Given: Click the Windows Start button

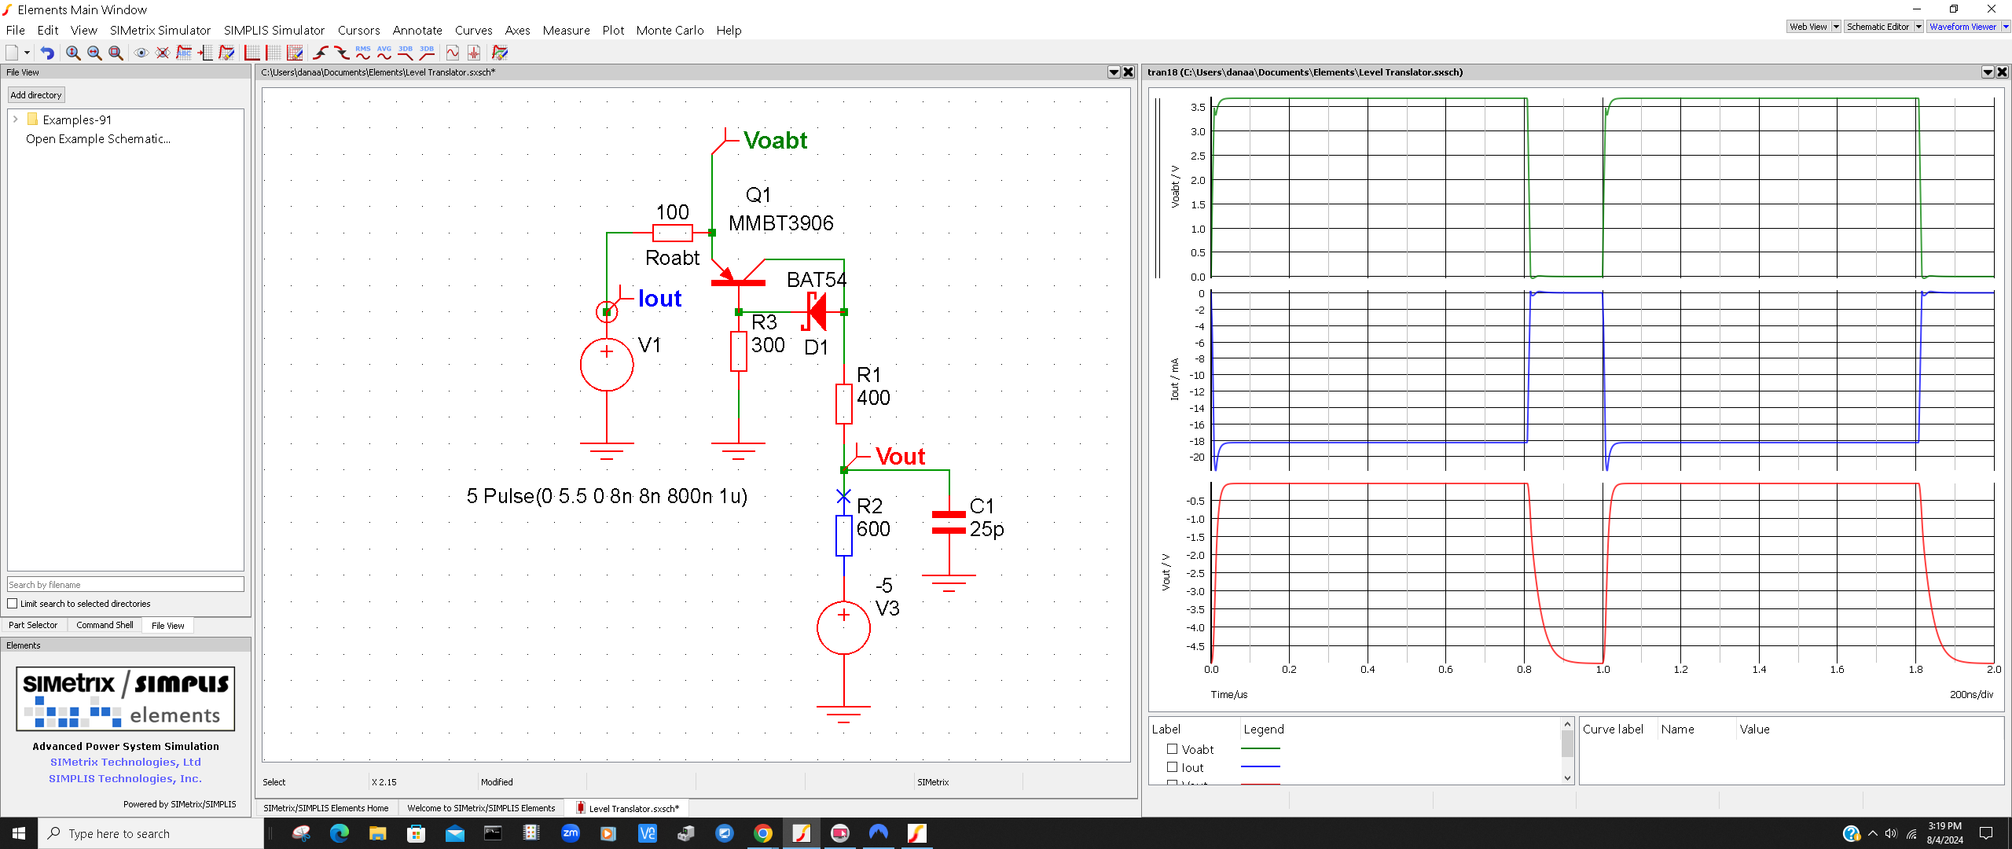Looking at the screenshot, I should point(19,833).
